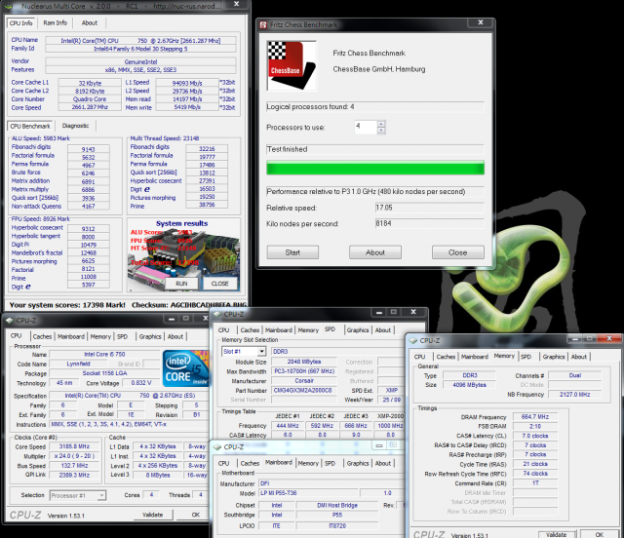Click Validate in the CPU-Z processor window
This screenshot has height=538, width=624.
(153, 515)
